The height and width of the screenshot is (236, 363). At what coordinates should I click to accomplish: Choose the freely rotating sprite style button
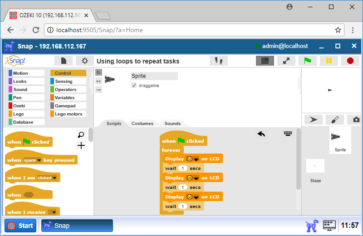(x=98, y=72)
